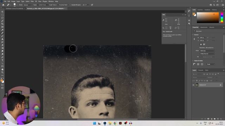The height and width of the screenshot is (126, 225).
Task: Create a new layer in Layers panel
Action: click(218, 119)
